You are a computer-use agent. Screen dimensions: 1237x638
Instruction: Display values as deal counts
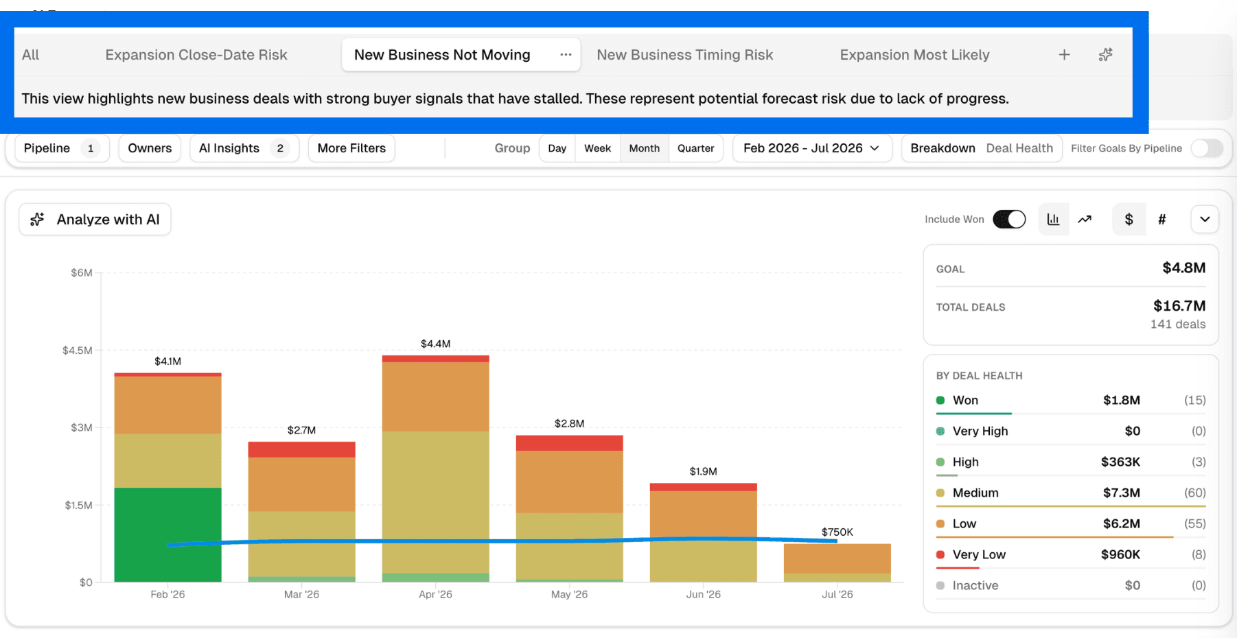tap(1162, 219)
